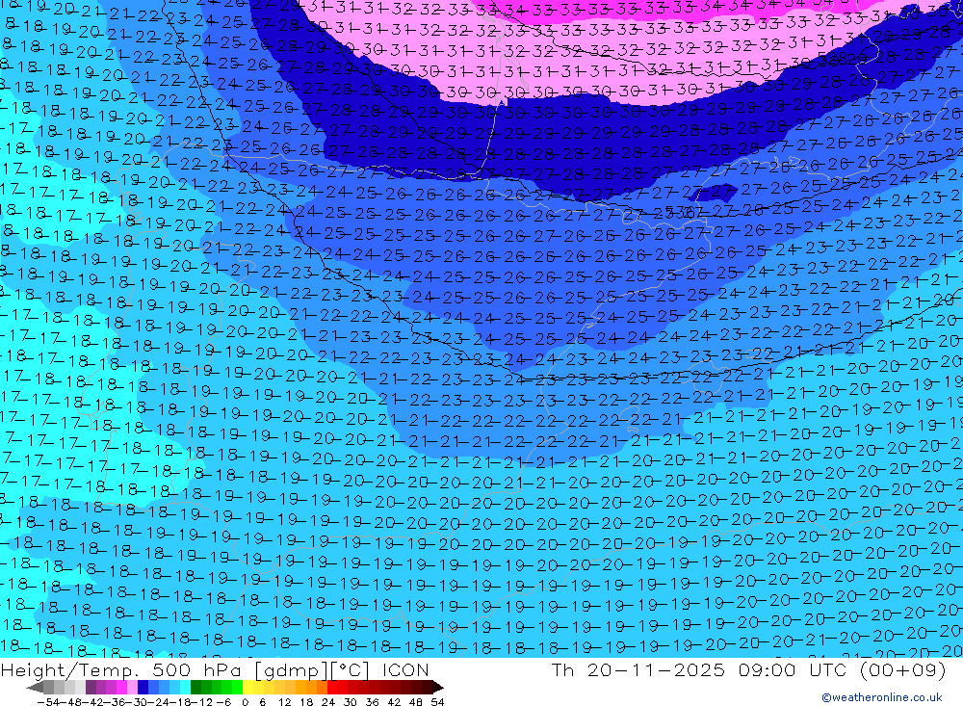Click the yellow legend swatch above 0
The image size is (963, 706).
[x=248, y=687]
